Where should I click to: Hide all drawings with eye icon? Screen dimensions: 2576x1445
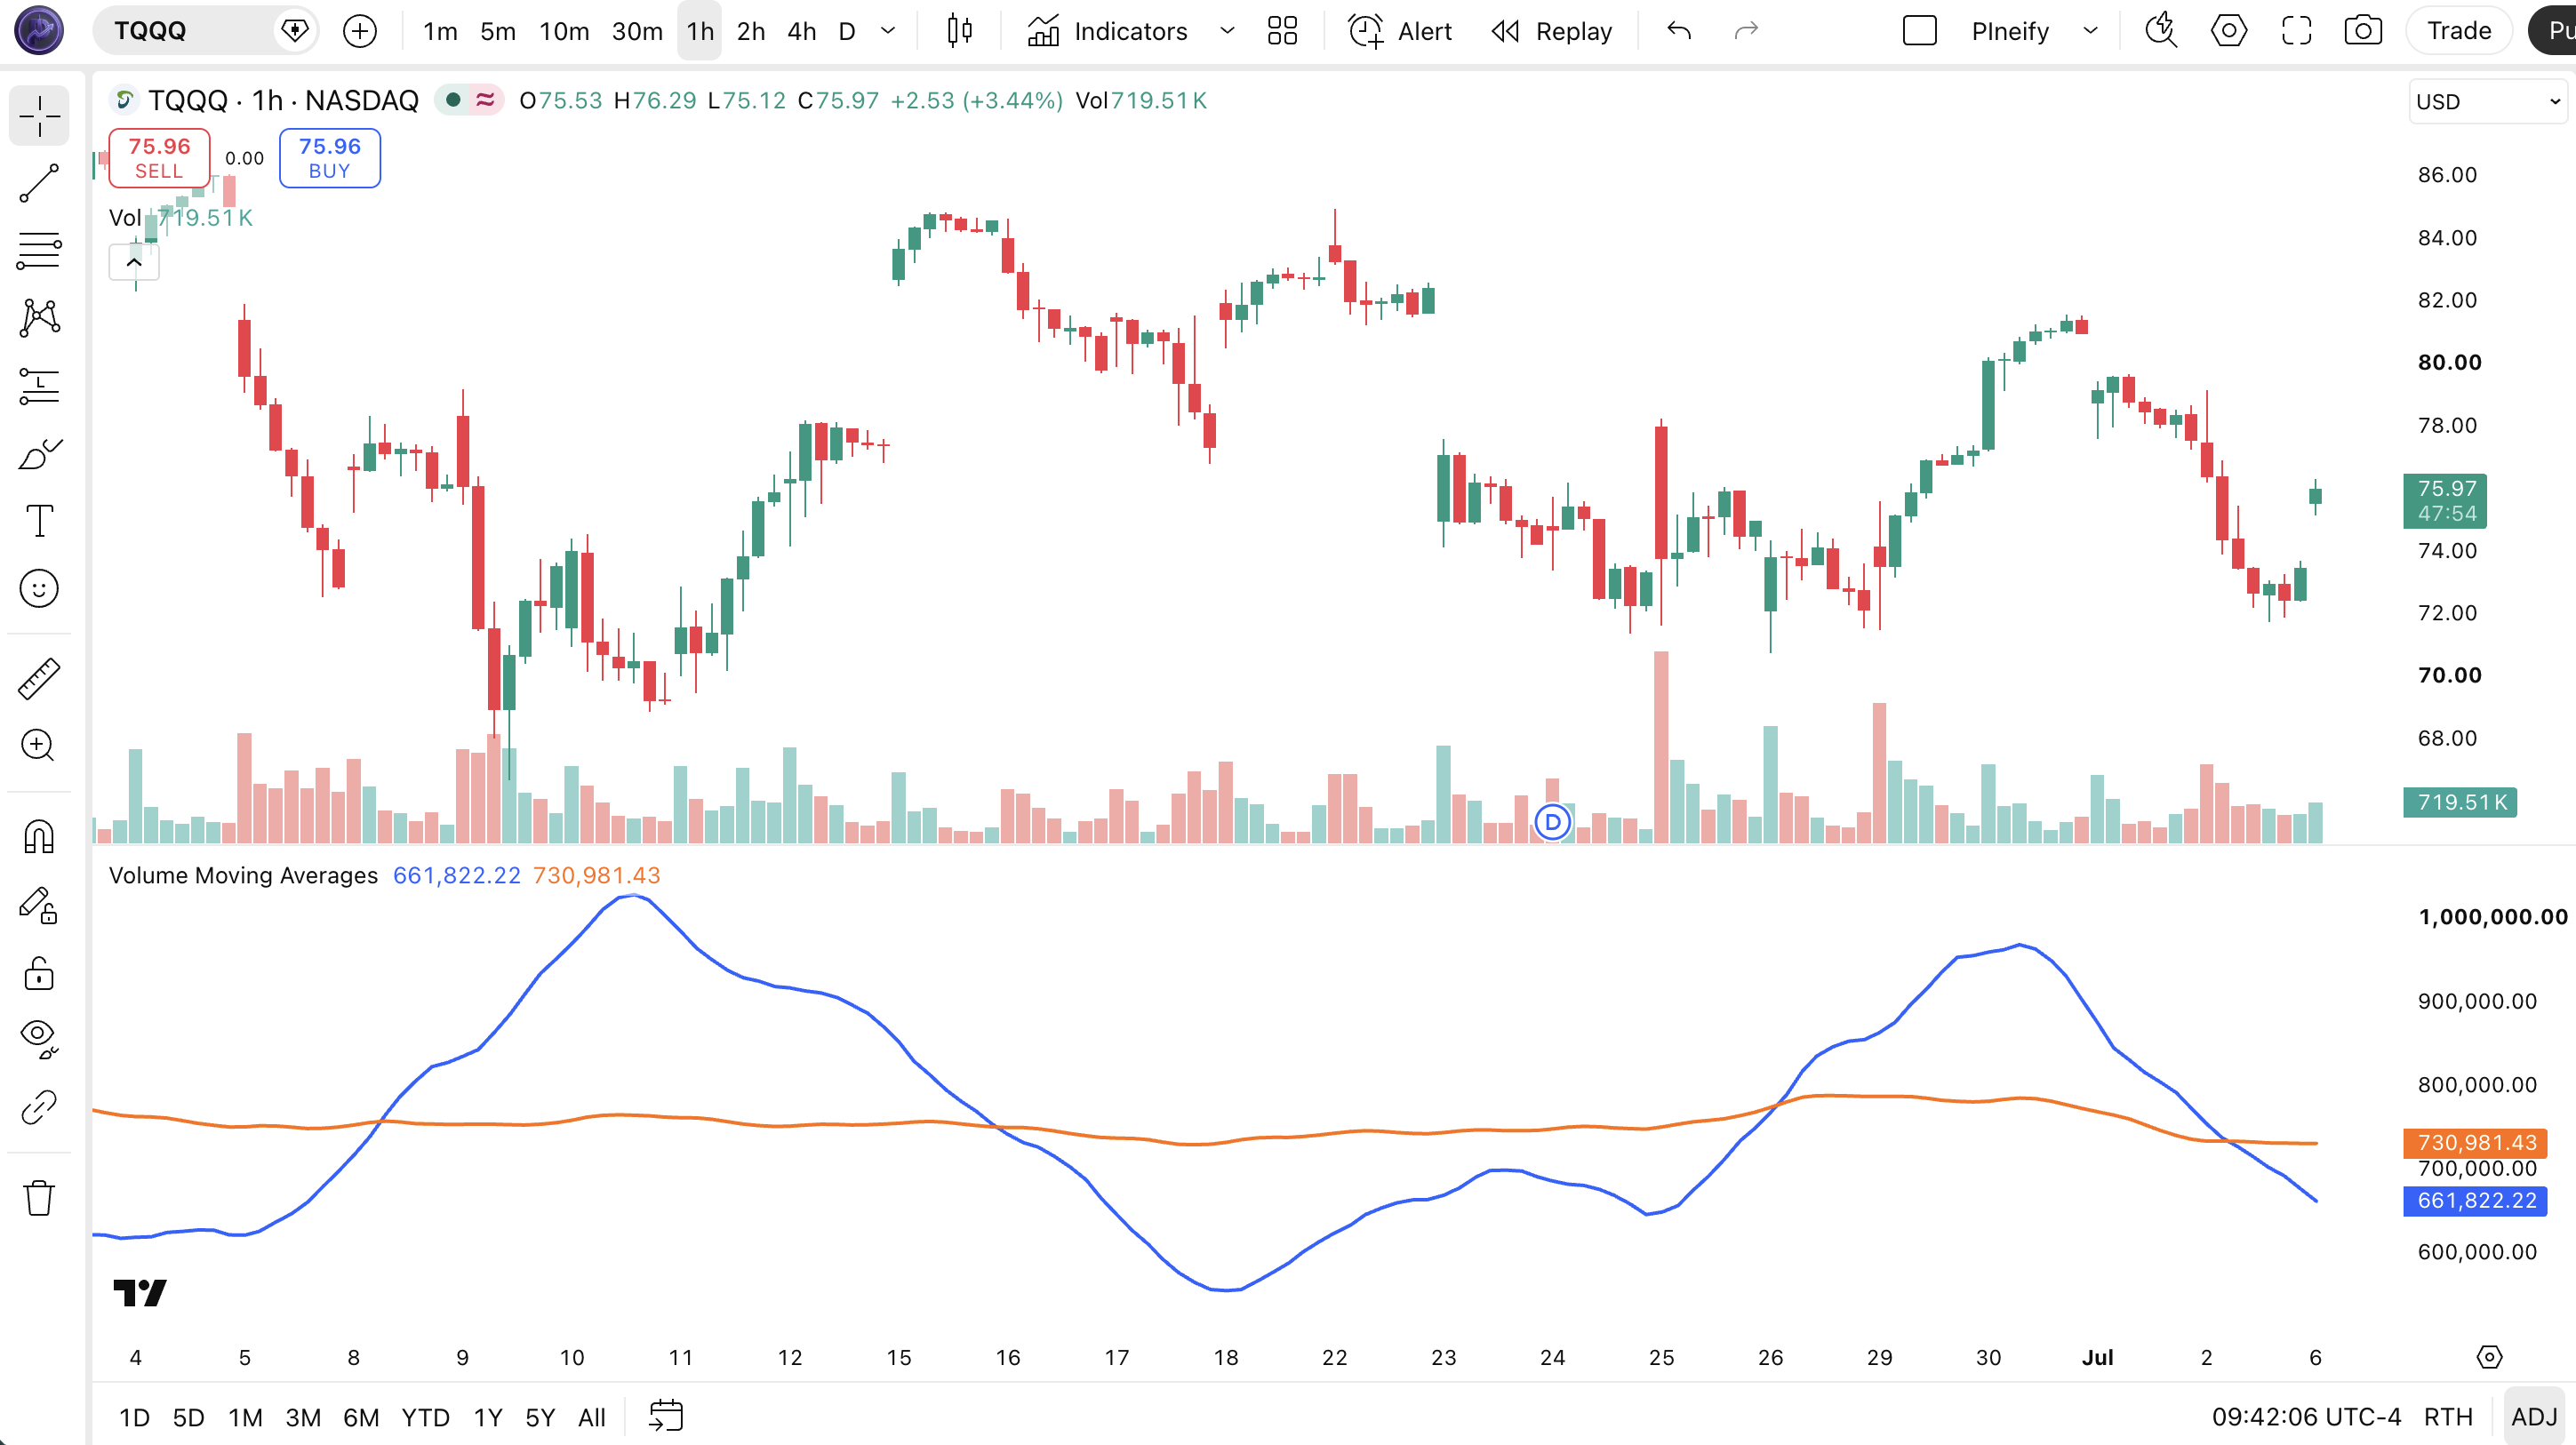(39, 1039)
